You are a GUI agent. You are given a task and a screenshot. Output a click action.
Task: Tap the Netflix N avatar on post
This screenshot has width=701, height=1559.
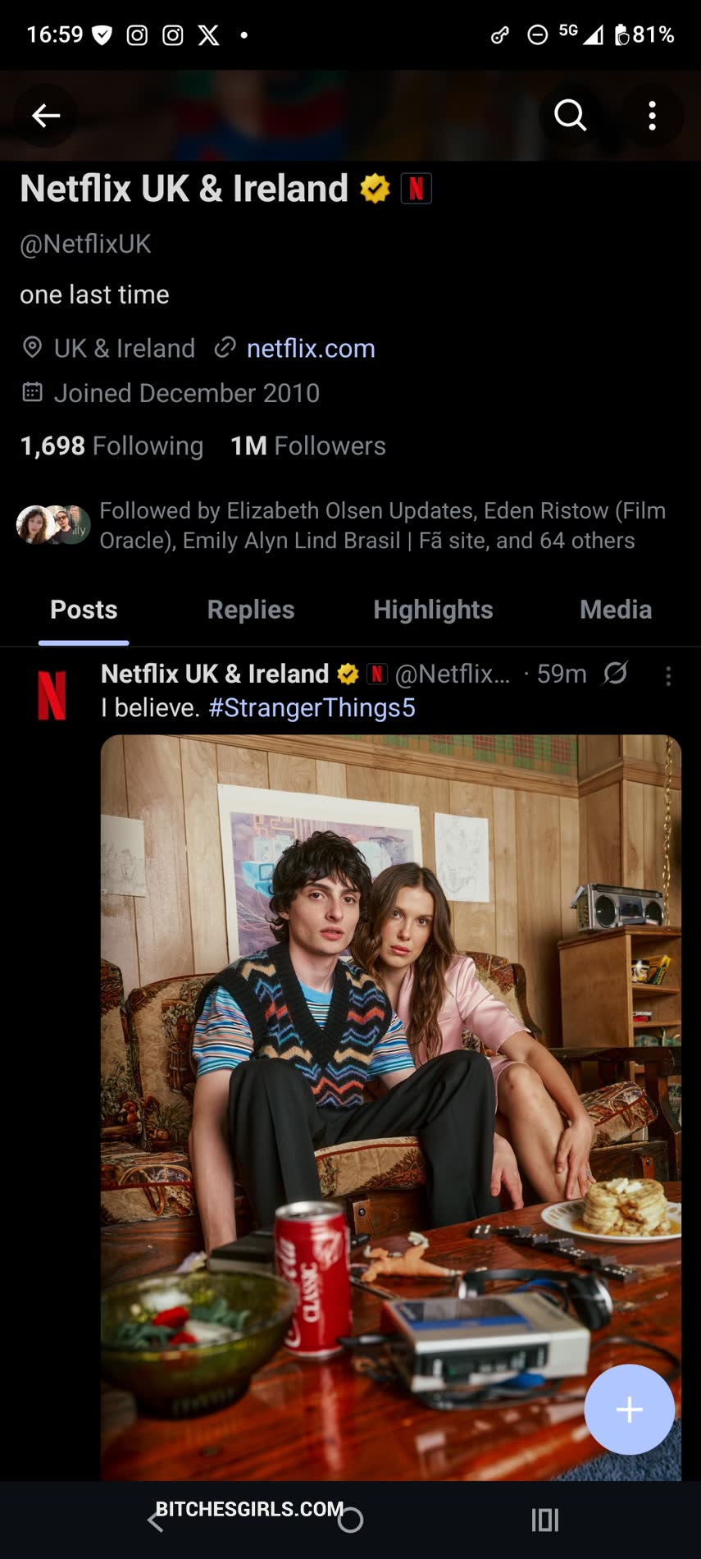point(52,694)
